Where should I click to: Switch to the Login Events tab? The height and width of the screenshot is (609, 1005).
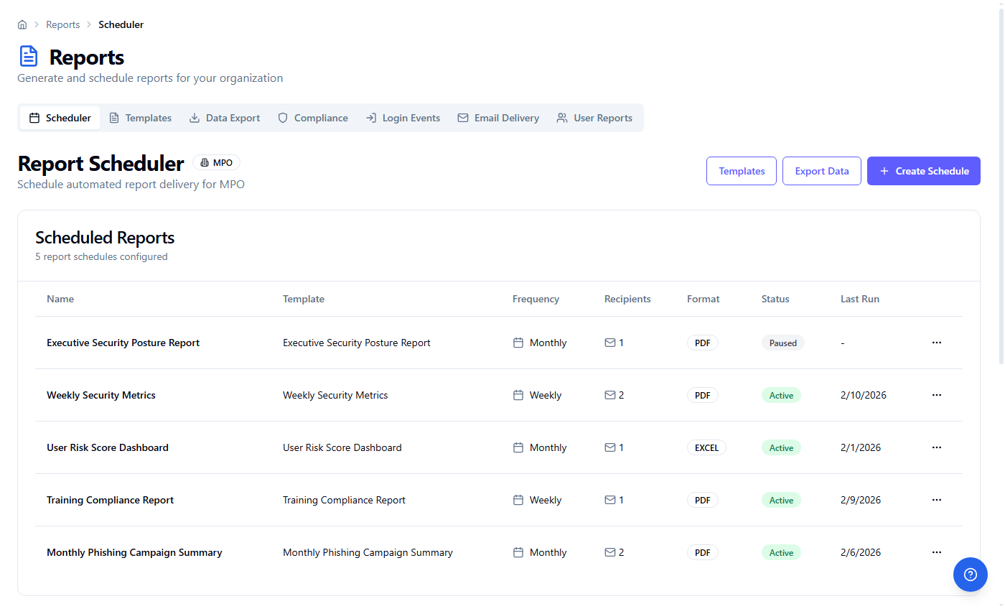pyautogui.click(x=403, y=117)
